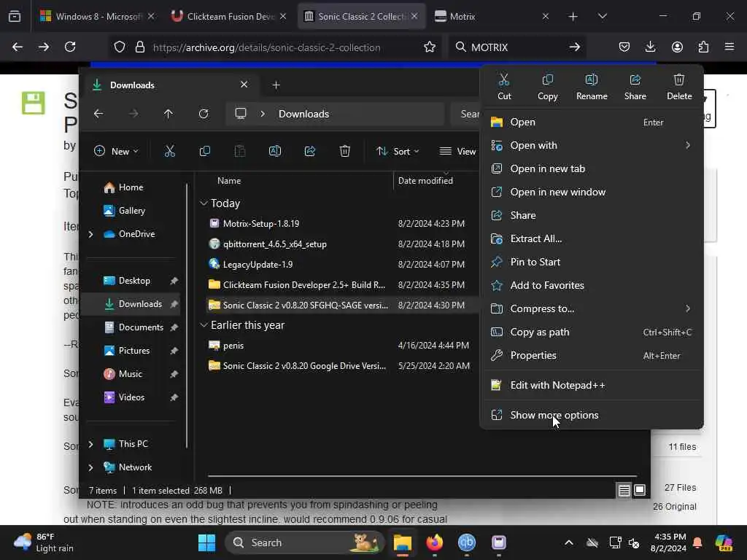Choose Edit with Notepad++
Image resolution: width=747 pixels, height=560 pixels.
point(591,385)
